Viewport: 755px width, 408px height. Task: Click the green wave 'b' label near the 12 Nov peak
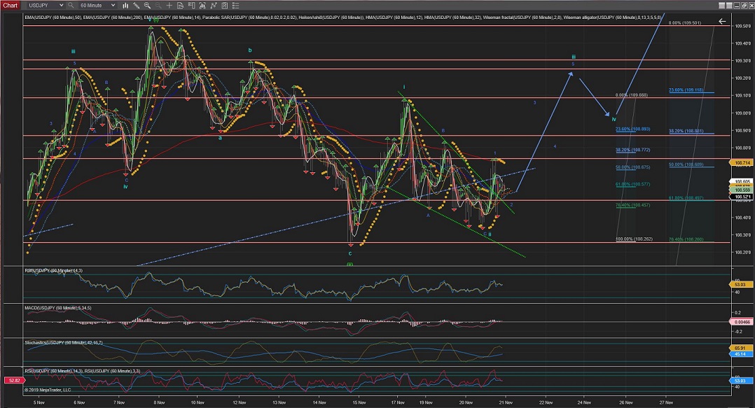[250, 50]
